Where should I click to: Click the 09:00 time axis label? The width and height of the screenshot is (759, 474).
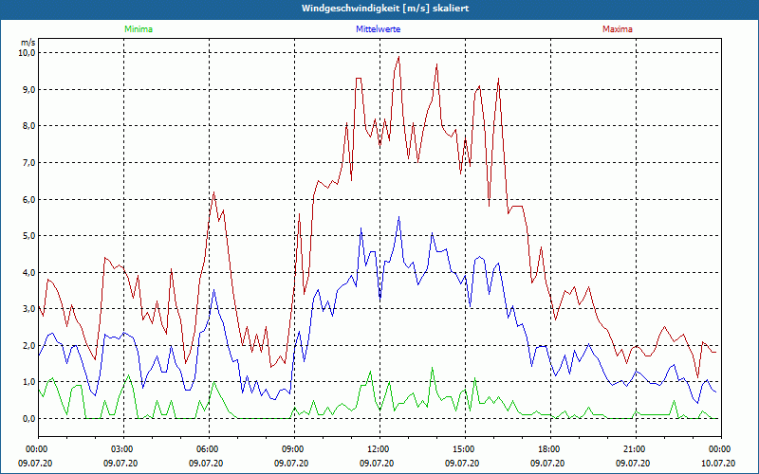294,449
